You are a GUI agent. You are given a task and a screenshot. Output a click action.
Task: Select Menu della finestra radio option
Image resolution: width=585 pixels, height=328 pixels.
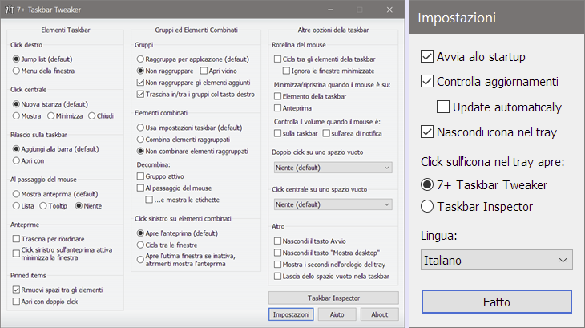click(16, 71)
